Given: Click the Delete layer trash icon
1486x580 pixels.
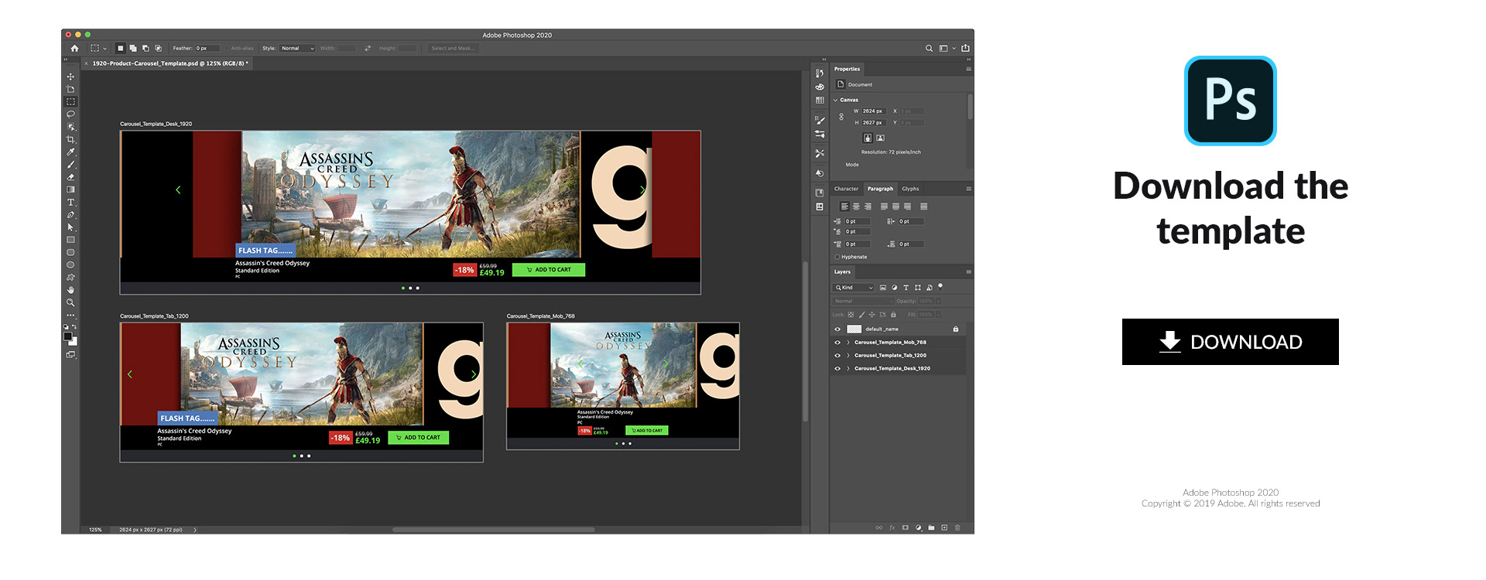Looking at the screenshot, I should [x=957, y=527].
